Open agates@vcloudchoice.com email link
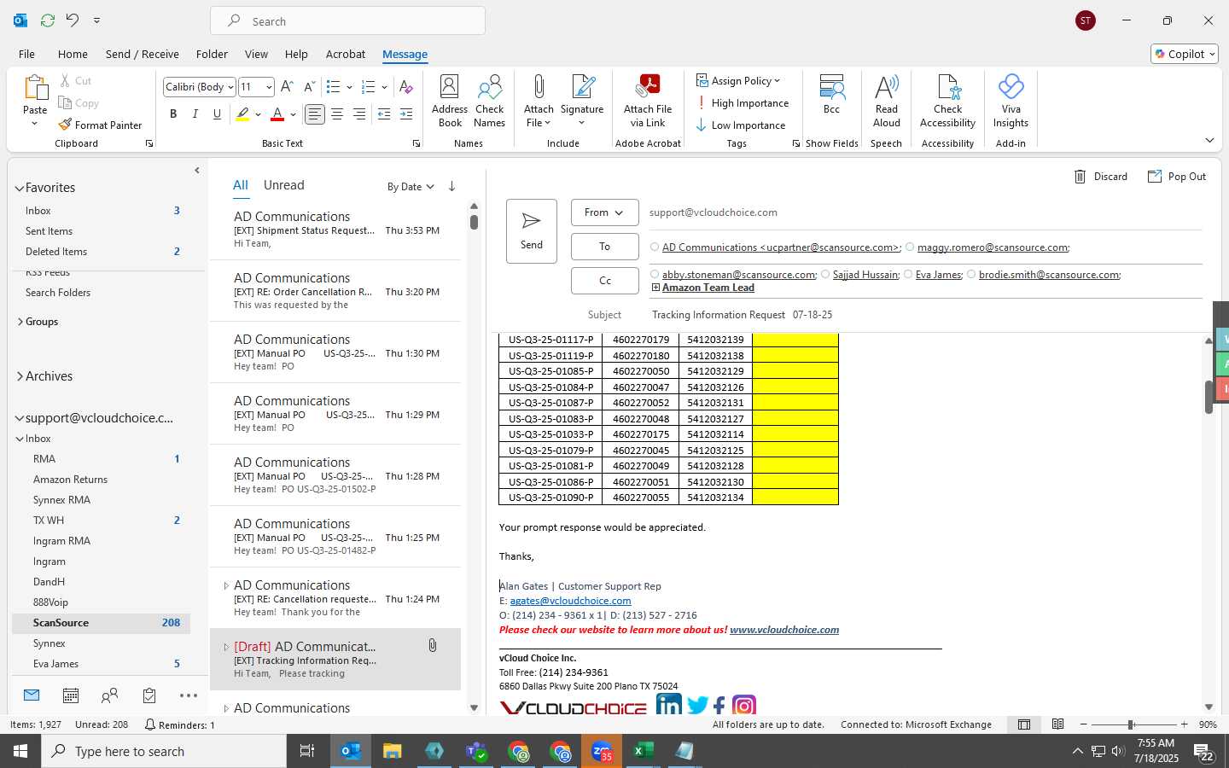 point(570,601)
